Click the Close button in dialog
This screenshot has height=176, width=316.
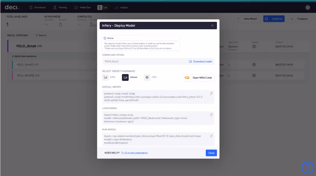(211, 153)
